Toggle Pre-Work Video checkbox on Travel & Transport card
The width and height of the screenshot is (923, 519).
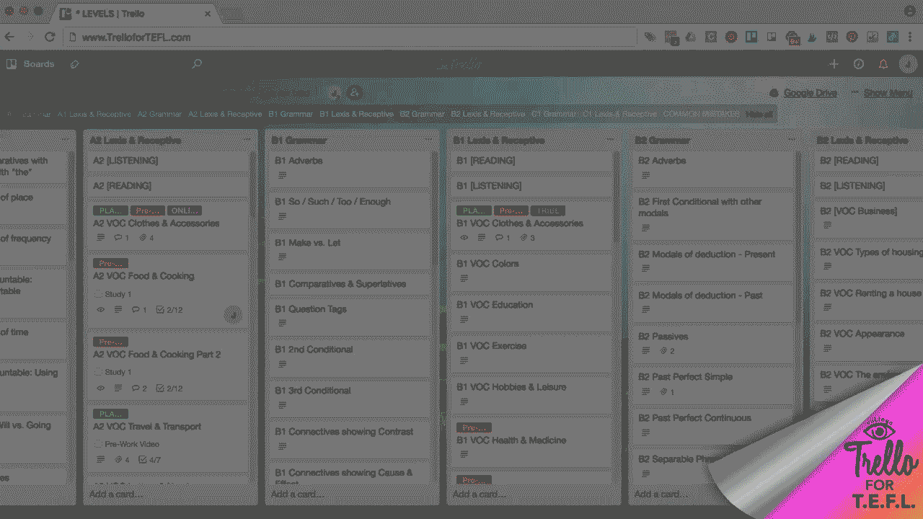(x=98, y=444)
